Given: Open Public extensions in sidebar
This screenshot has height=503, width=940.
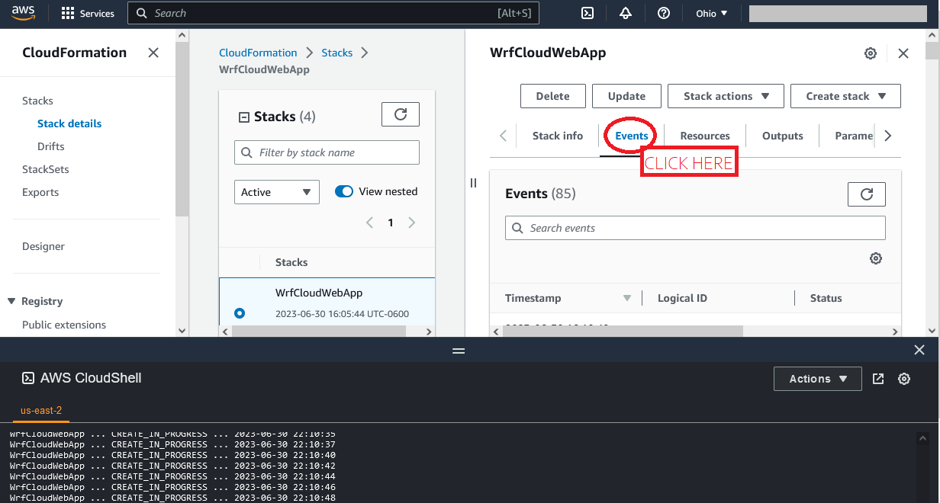Looking at the screenshot, I should [64, 325].
